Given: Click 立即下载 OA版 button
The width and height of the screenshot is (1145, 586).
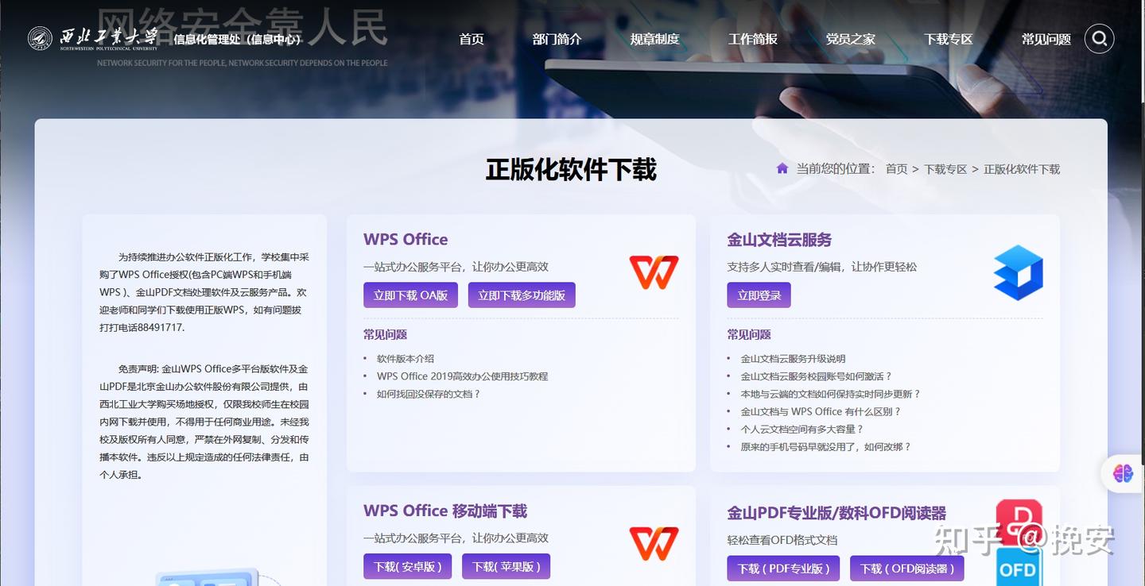Looking at the screenshot, I should [410, 295].
